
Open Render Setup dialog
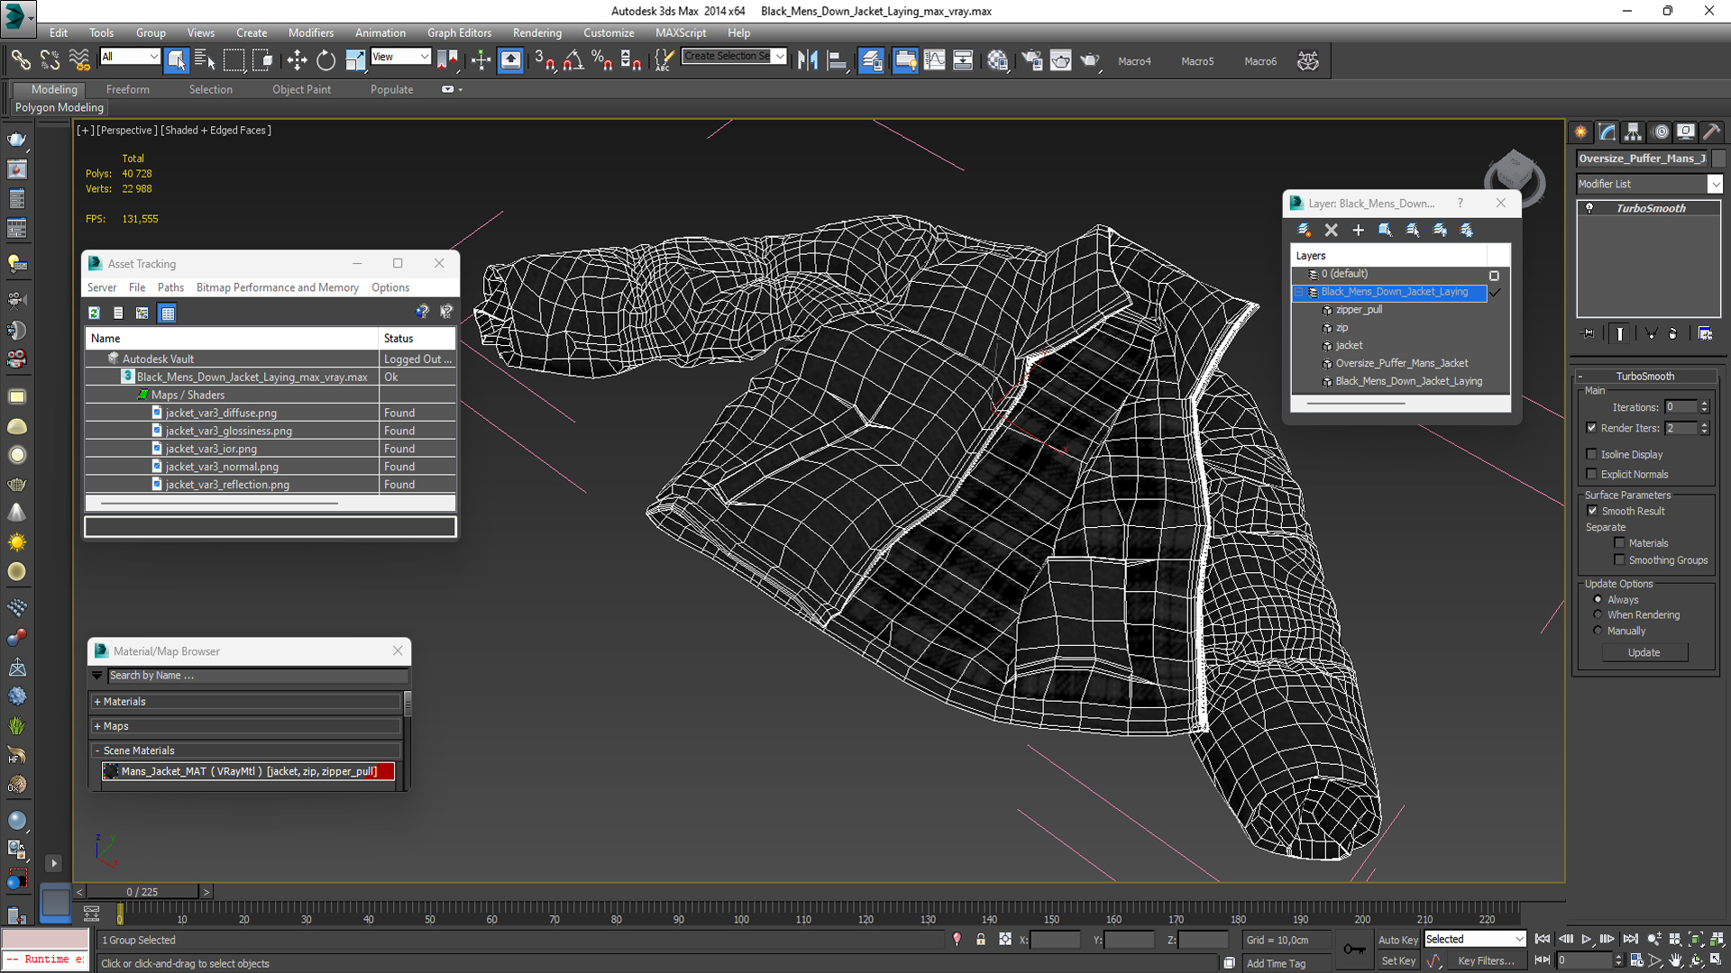pyautogui.click(x=1031, y=60)
